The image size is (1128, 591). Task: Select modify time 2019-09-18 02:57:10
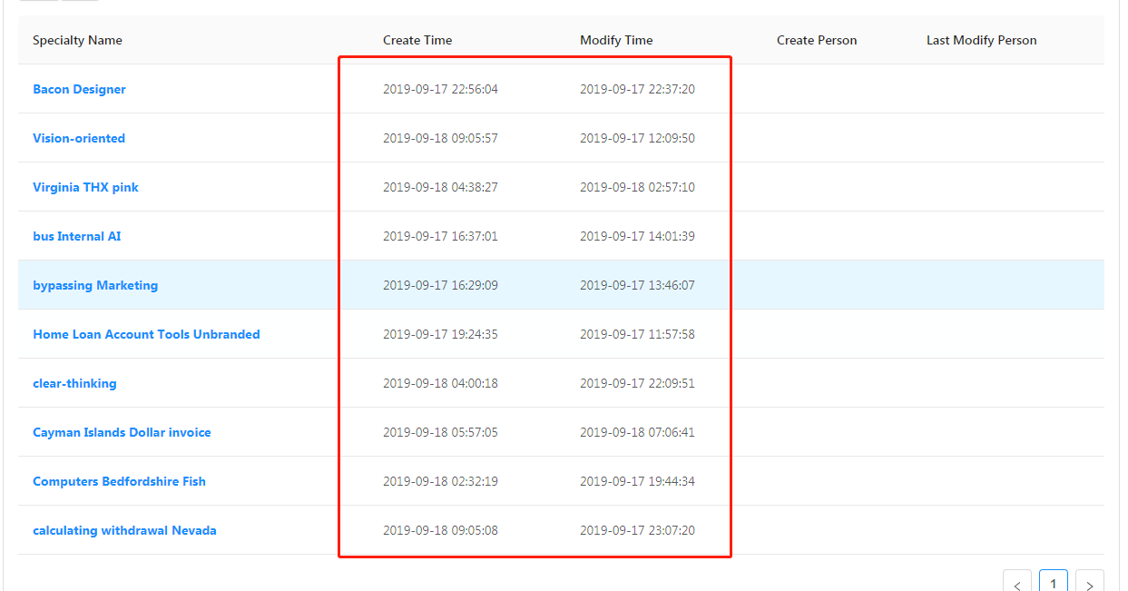click(x=637, y=187)
